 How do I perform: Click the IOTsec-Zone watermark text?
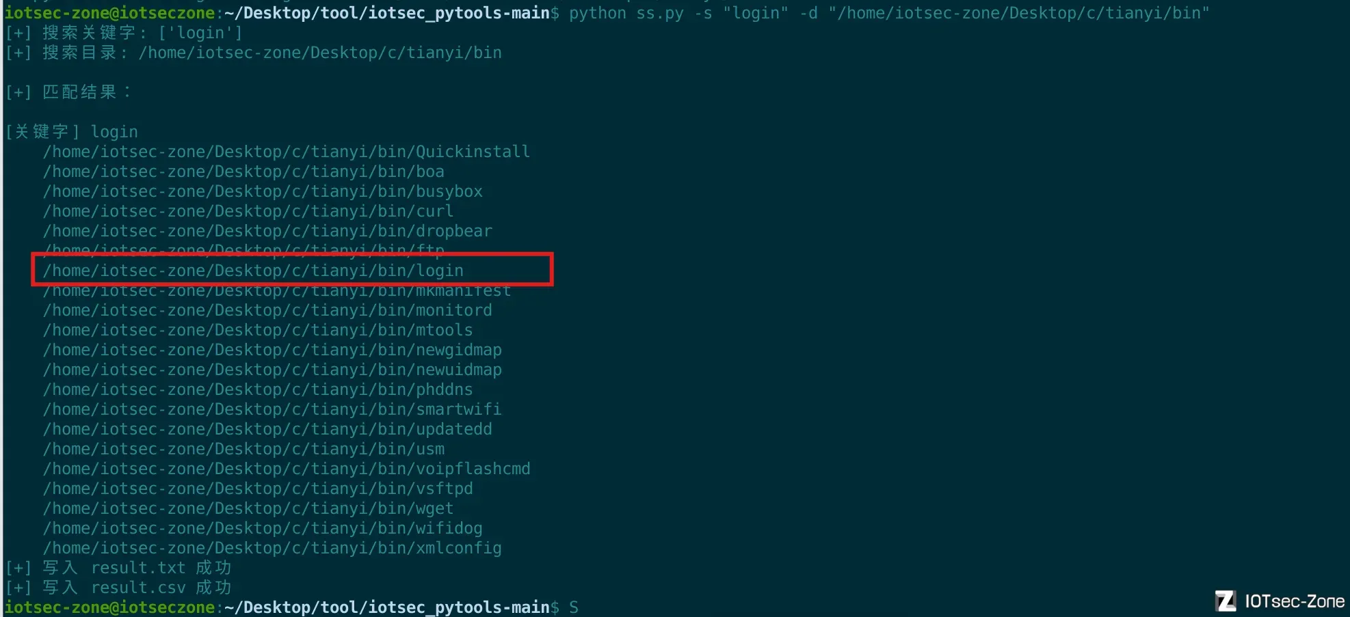tap(1295, 601)
